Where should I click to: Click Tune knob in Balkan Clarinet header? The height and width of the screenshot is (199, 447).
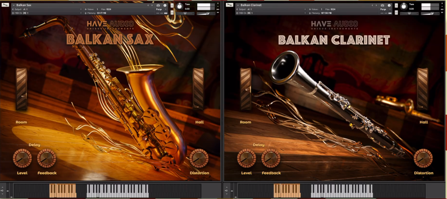(404, 6)
